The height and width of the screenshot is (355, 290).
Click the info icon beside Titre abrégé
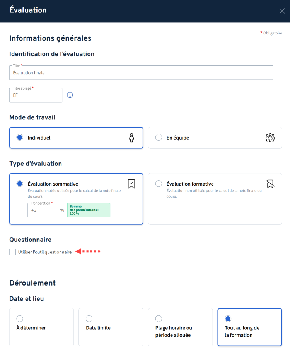tap(70, 95)
